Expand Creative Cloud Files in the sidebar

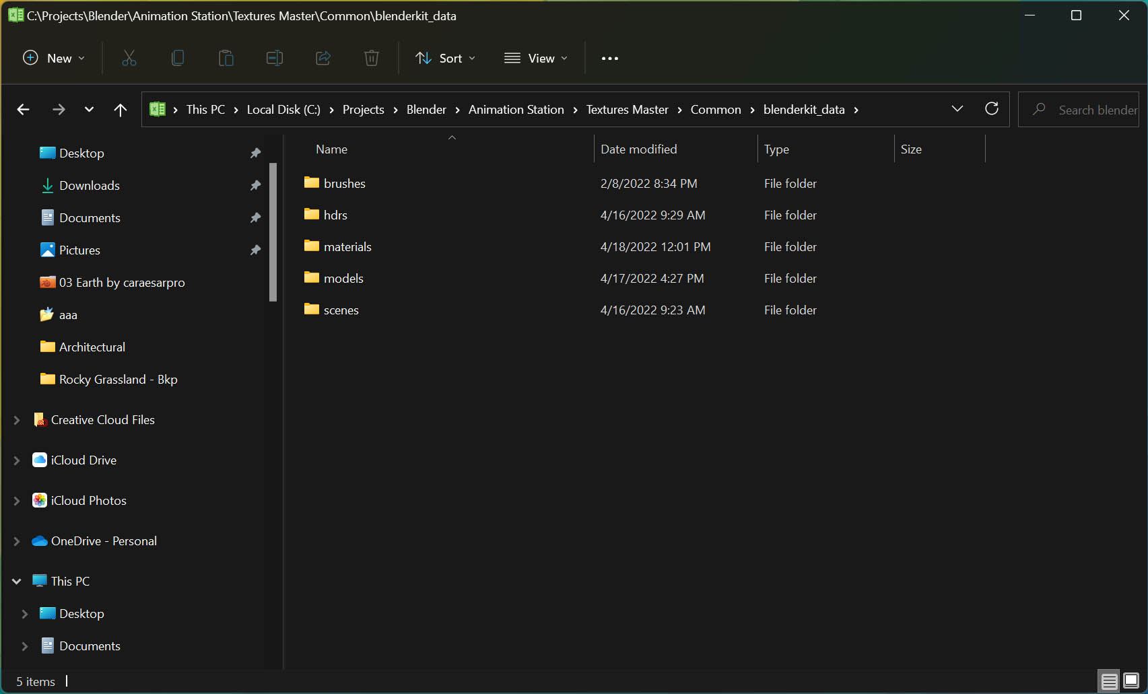tap(16, 419)
